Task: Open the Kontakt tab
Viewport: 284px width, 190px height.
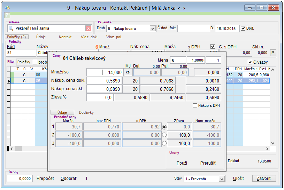Action: tap(65, 37)
